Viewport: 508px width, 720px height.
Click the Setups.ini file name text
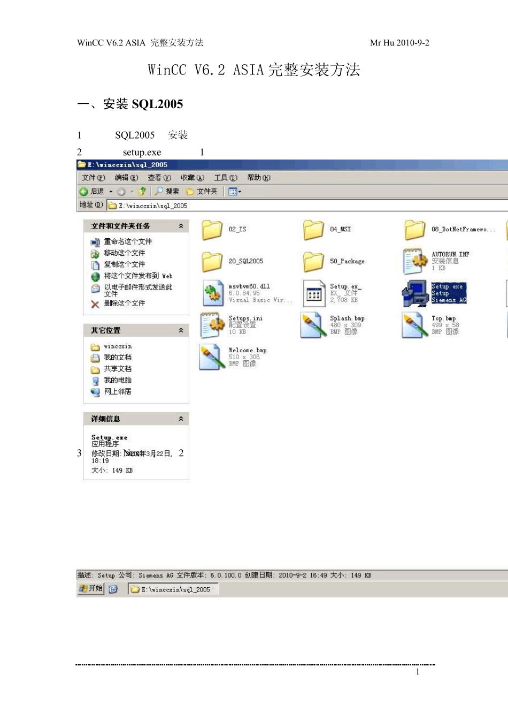pyautogui.click(x=245, y=319)
